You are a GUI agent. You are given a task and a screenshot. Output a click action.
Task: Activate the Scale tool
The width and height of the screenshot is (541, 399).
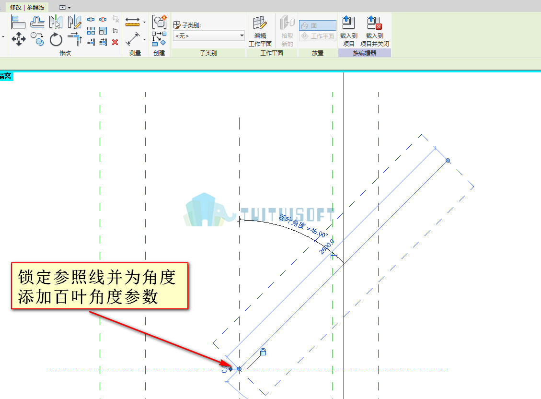click(x=103, y=31)
